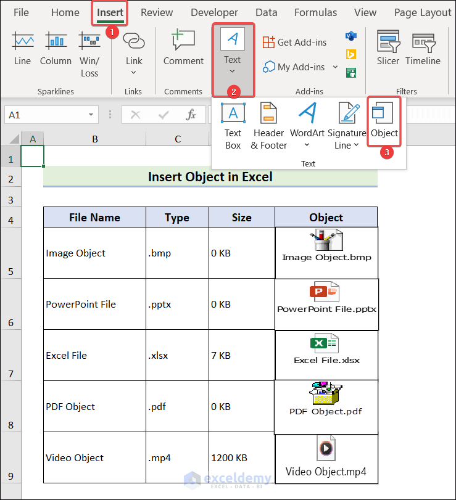Insert a Line sparkline

(x=23, y=49)
